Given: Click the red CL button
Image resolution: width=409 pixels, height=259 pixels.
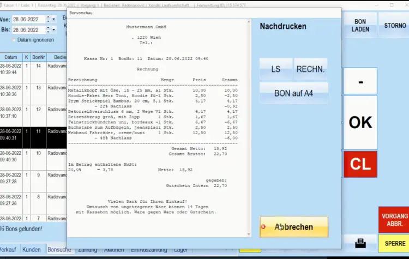Looking at the screenshot, I should (360, 164).
